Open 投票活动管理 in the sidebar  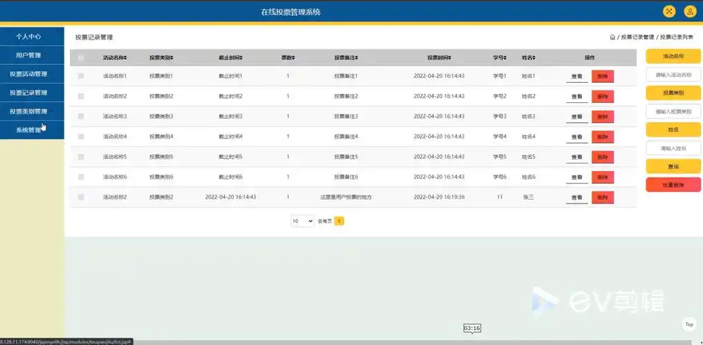(x=32, y=75)
